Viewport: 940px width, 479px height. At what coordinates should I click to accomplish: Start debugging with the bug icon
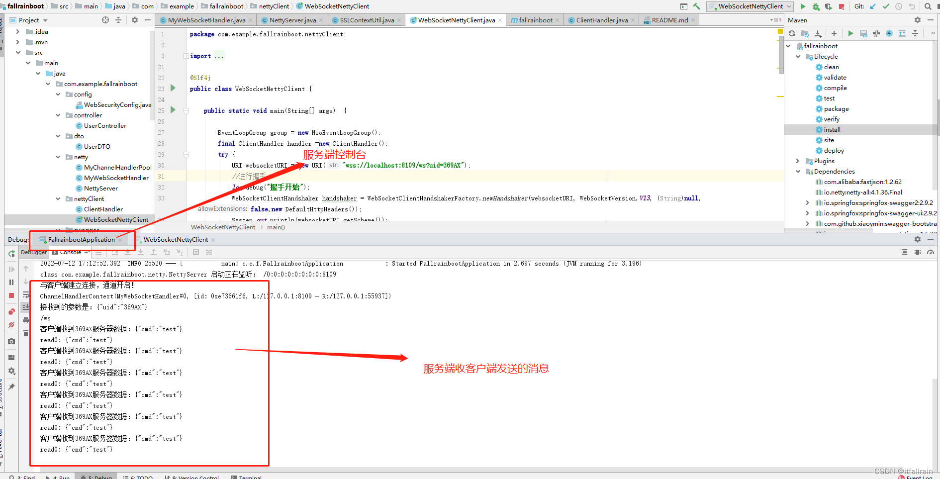(816, 6)
